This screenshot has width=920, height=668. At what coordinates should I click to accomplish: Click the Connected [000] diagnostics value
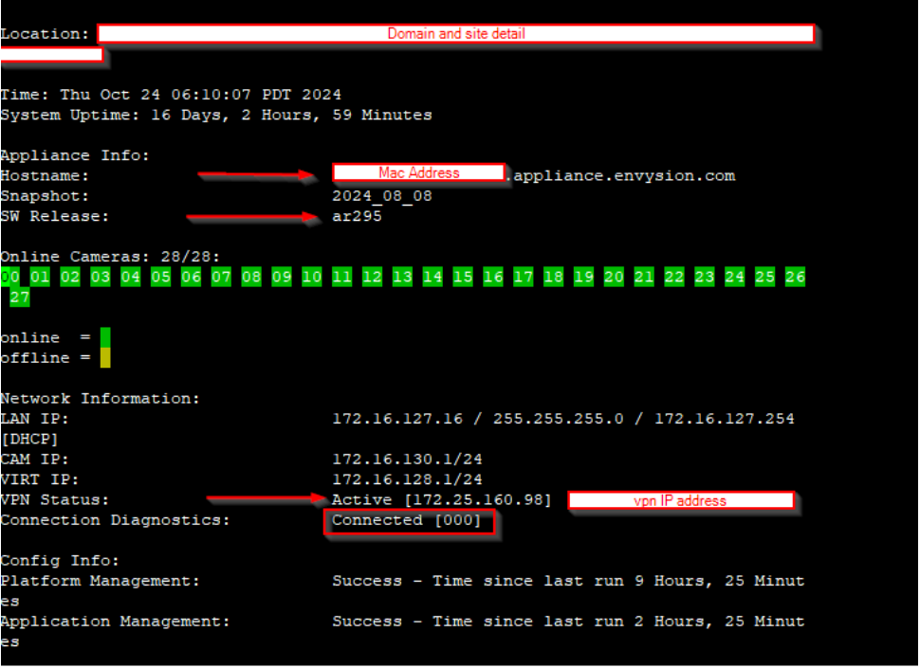pos(407,521)
